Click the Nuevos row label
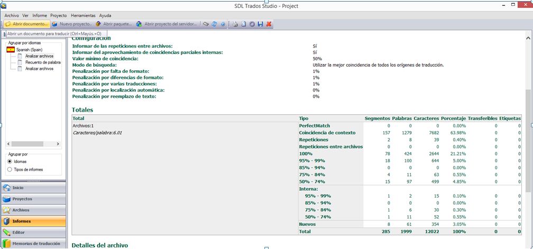The height and width of the screenshot is (249, 533). click(x=307, y=224)
